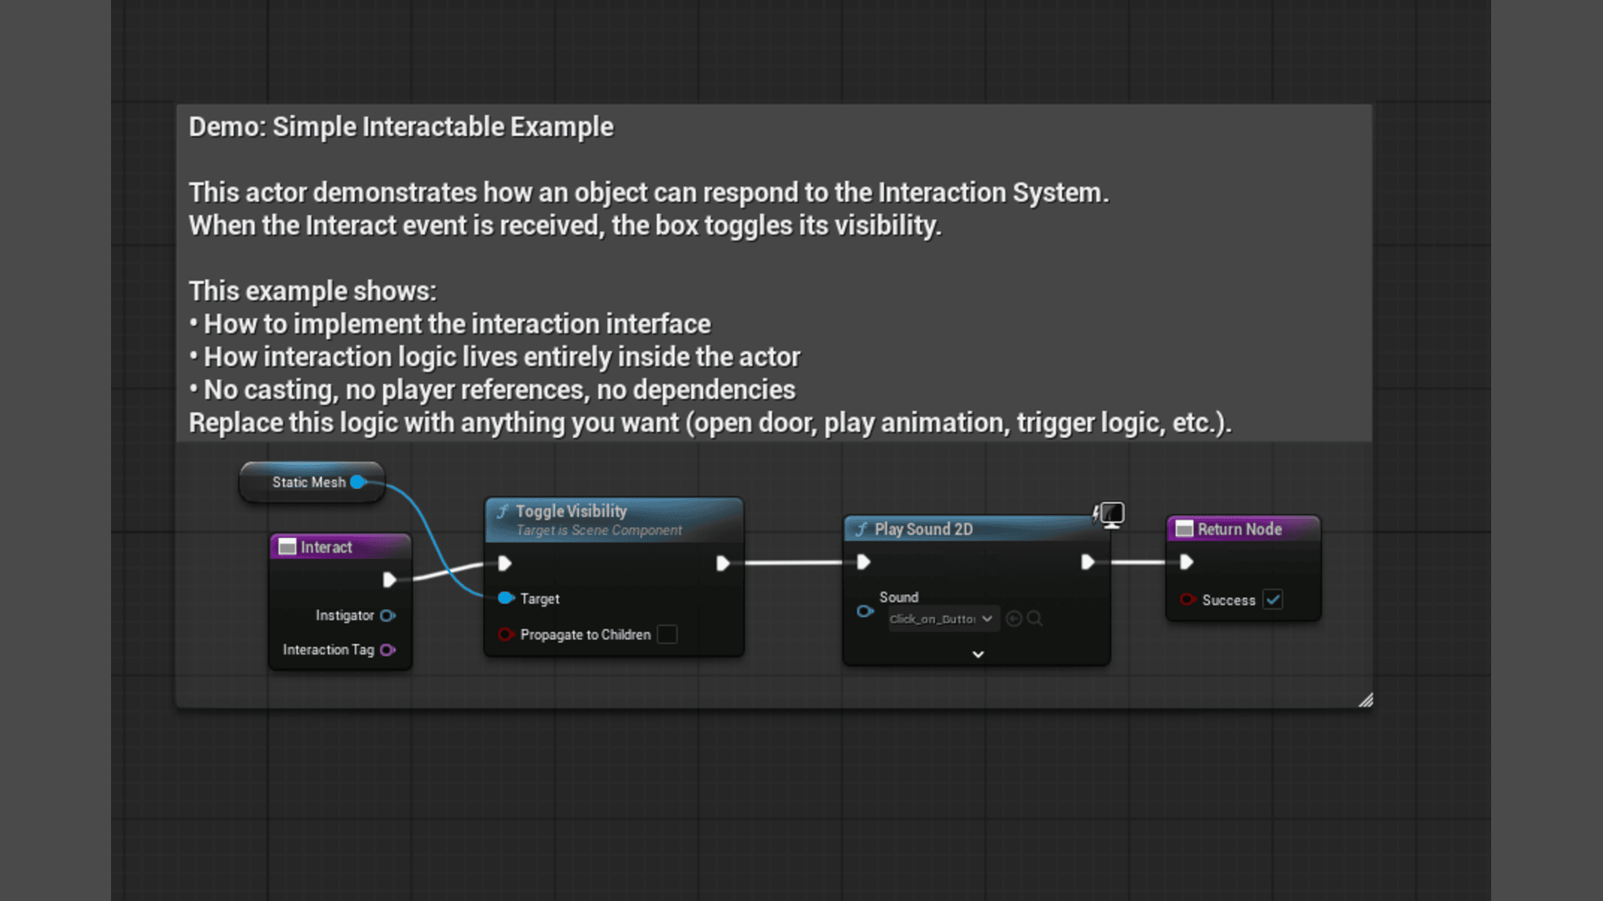The height and width of the screenshot is (901, 1603).
Task: Click the Instigator output pin
Action: tap(387, 616)
